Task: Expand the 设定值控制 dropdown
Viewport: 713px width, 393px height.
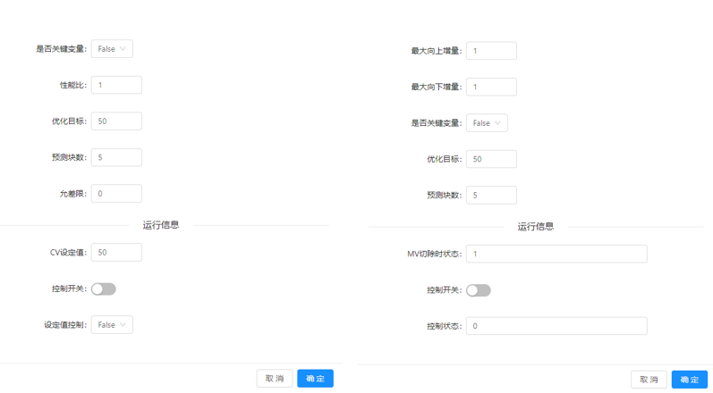Action: [112, 325]
